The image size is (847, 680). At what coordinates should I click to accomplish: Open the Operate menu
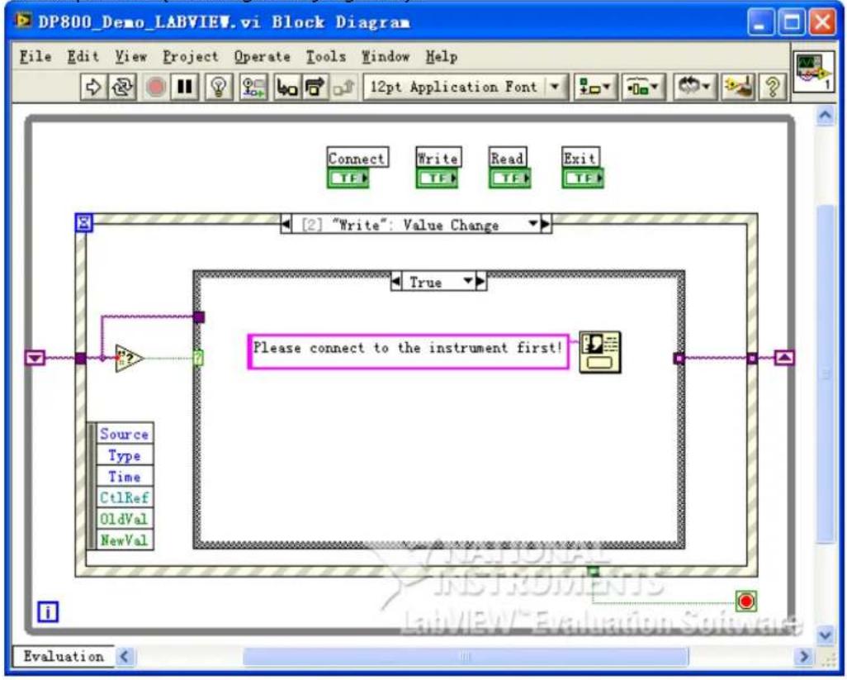[262, 56]
